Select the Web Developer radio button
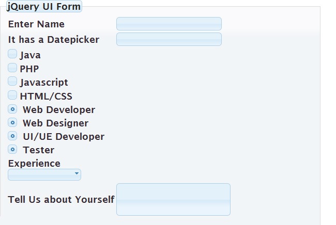 [x=13, y=109]
